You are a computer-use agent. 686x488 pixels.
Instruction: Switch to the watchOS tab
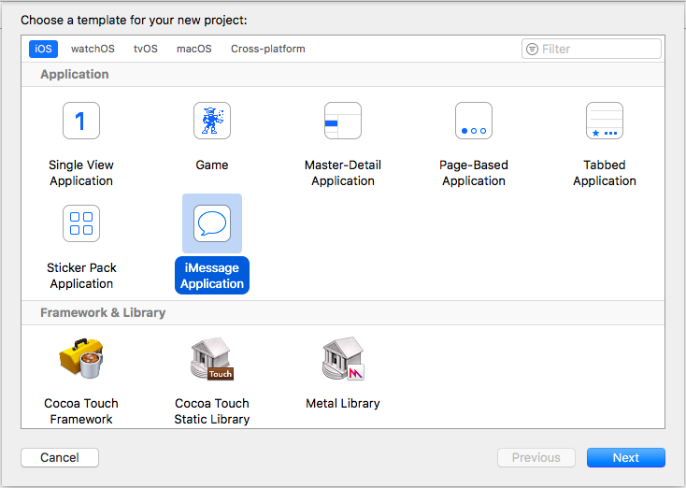(92, 49)
